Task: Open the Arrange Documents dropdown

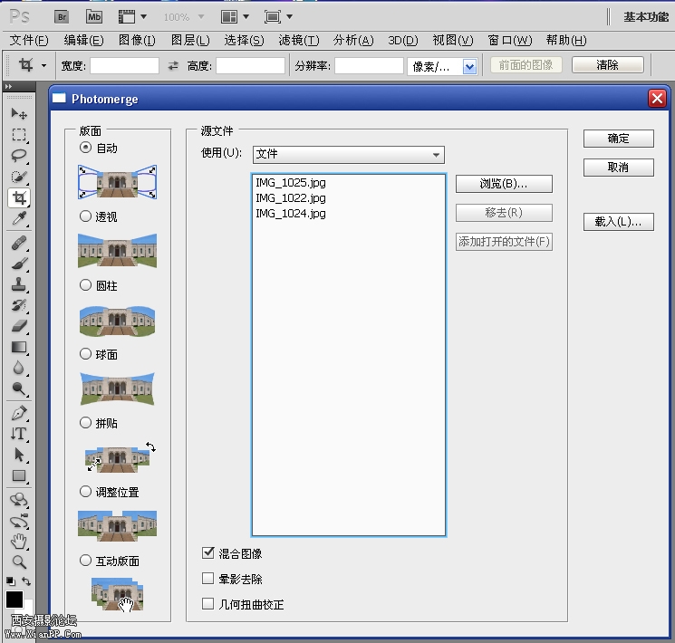Action: tap(246, 17)
